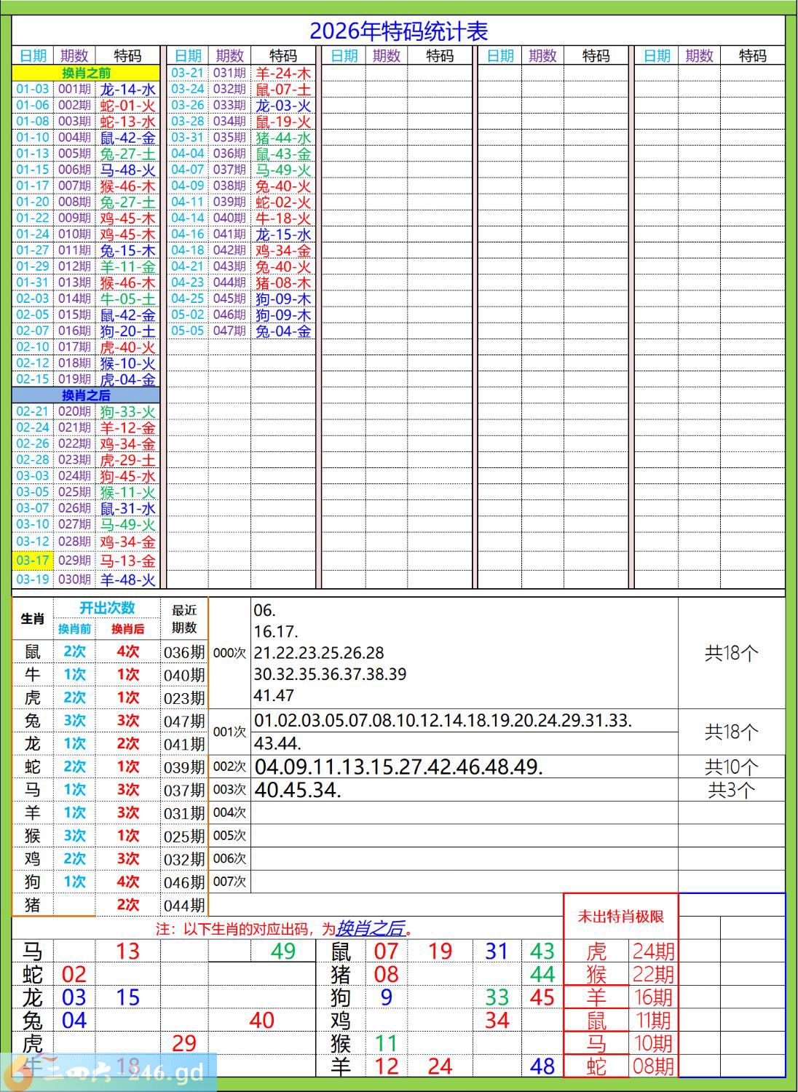This screenshot has height=1092, width=798.
Task: Click the 最近期数 column header
Action: (184, 619)
